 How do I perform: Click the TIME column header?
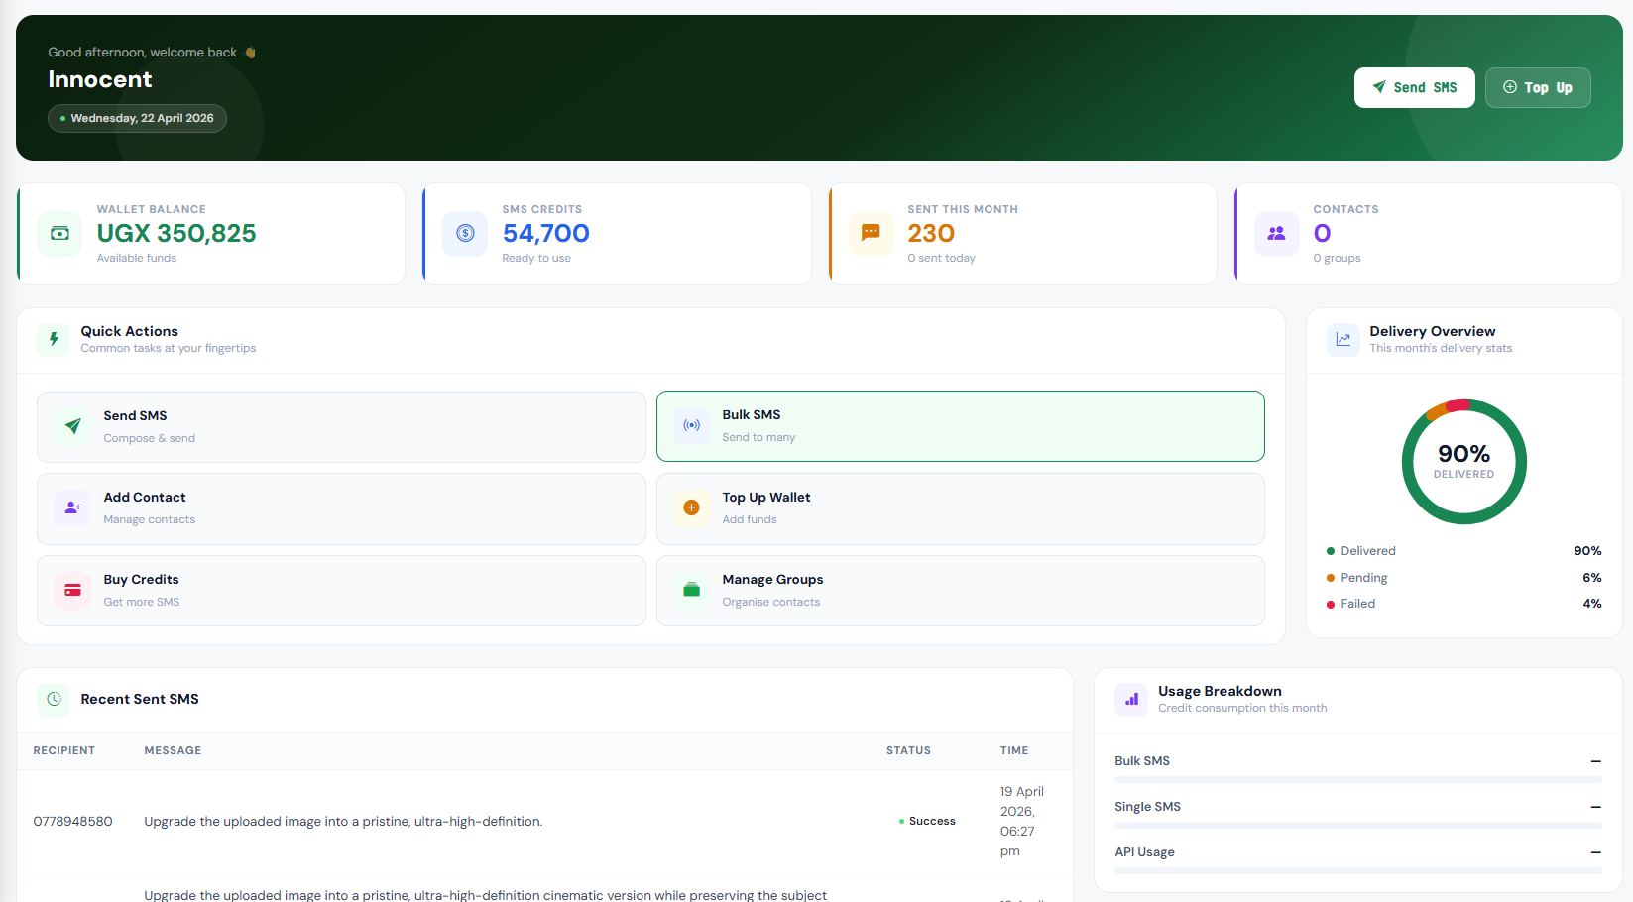coord(1014,750)
